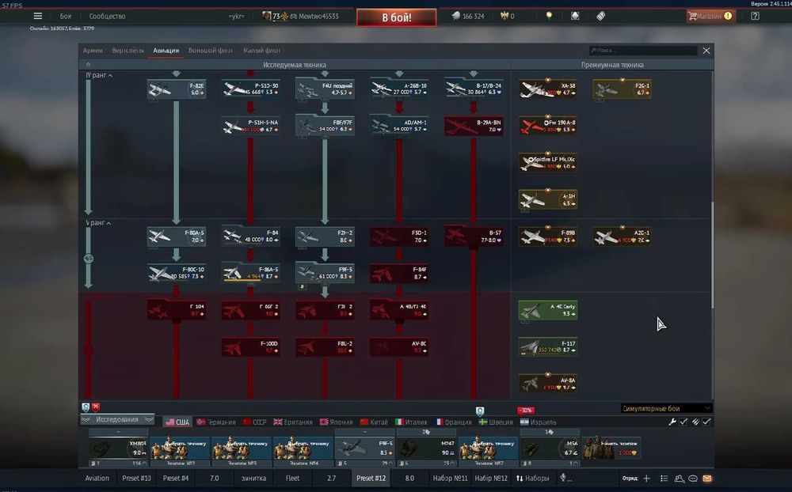
Task: Select the F-80C-10 aircraft
Action: tap(177, 274)
